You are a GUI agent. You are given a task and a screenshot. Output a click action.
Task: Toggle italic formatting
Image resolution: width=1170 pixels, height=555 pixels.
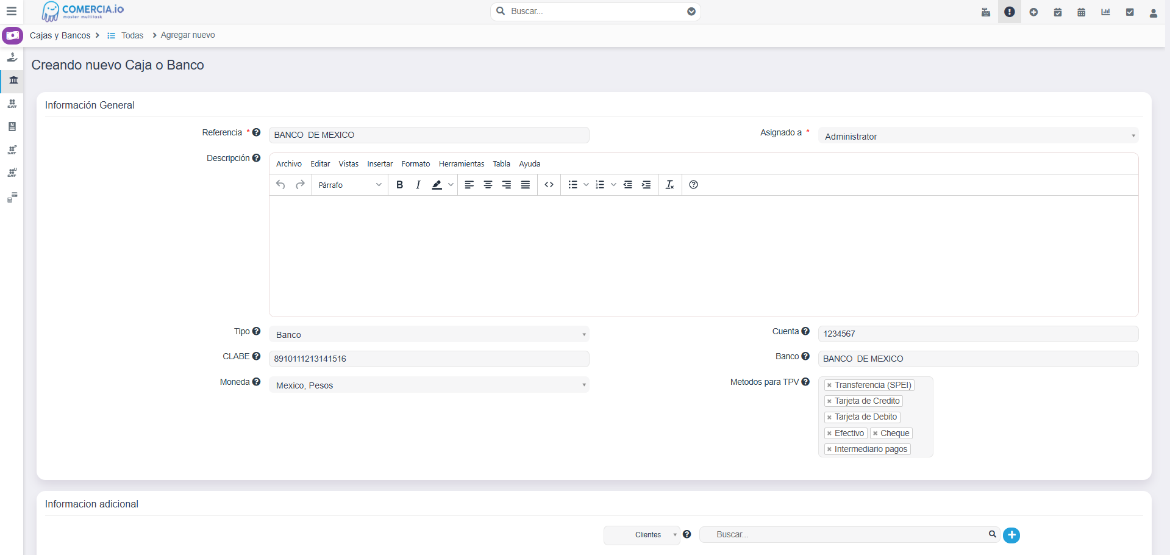[418, 185]
